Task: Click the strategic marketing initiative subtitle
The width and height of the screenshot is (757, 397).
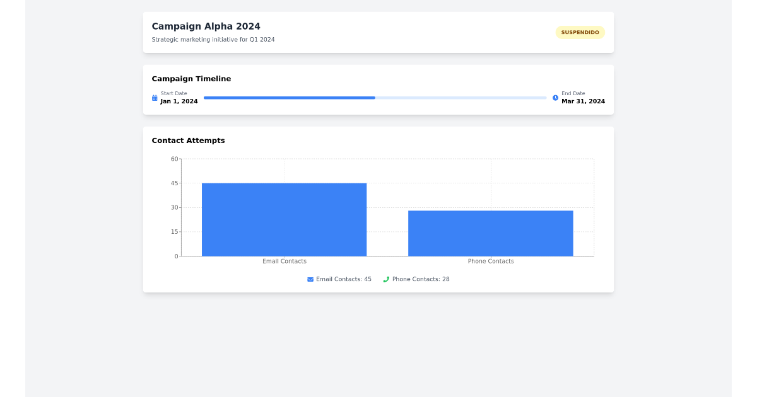Action: click(x=213, y=39)
